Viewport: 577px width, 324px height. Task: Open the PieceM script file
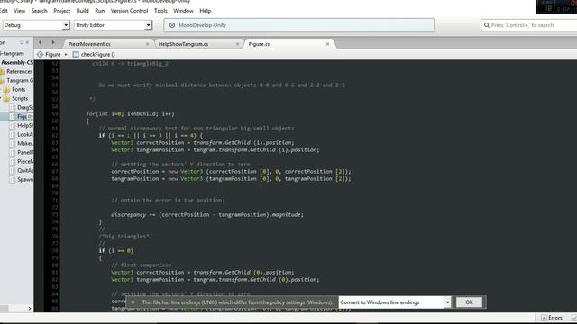tap(25, 162)
